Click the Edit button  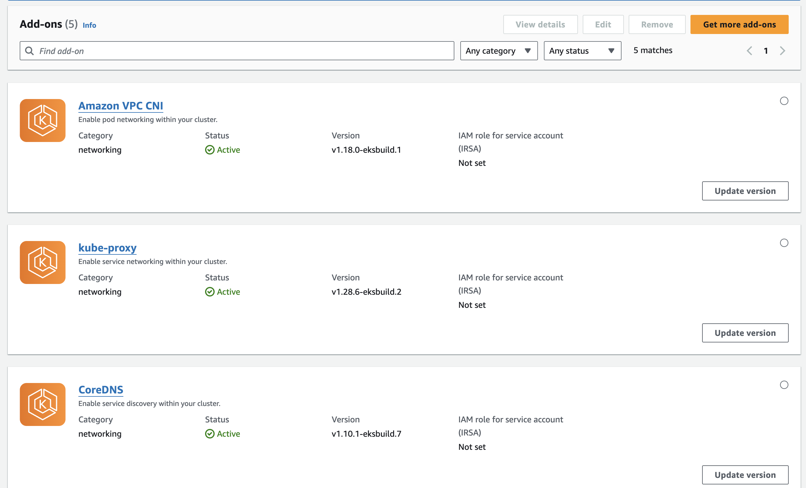(x=603, y=24)
